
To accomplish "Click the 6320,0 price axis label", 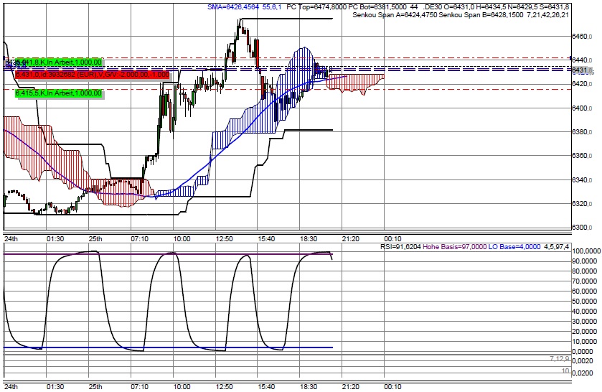I will (582, 203).
